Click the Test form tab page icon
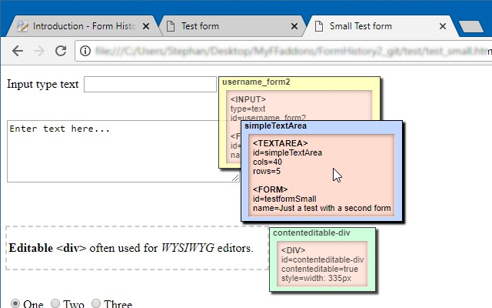The height and width of the screenshot is (308, 492). click(x=171, y=26)
